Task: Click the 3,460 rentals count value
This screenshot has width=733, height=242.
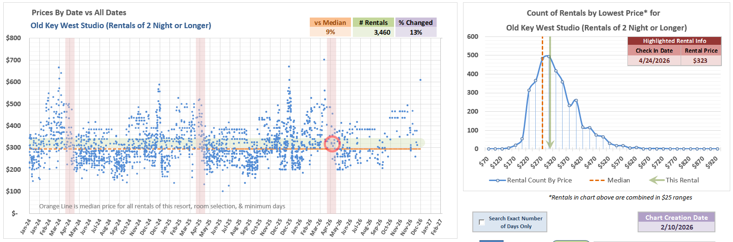Action: 382,32
